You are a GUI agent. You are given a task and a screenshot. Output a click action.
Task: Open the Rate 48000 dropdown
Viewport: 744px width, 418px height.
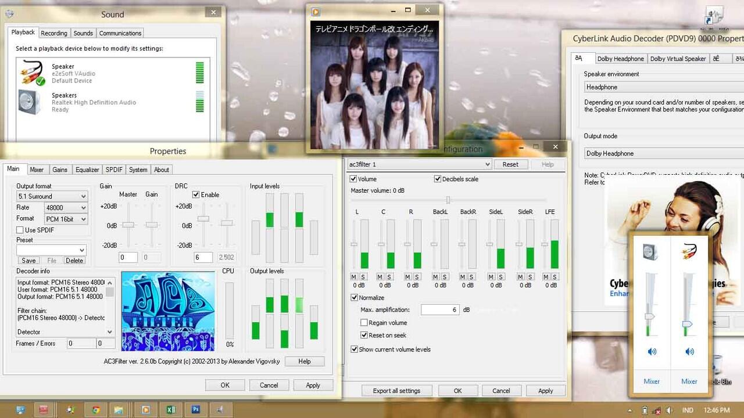[66, 207]
